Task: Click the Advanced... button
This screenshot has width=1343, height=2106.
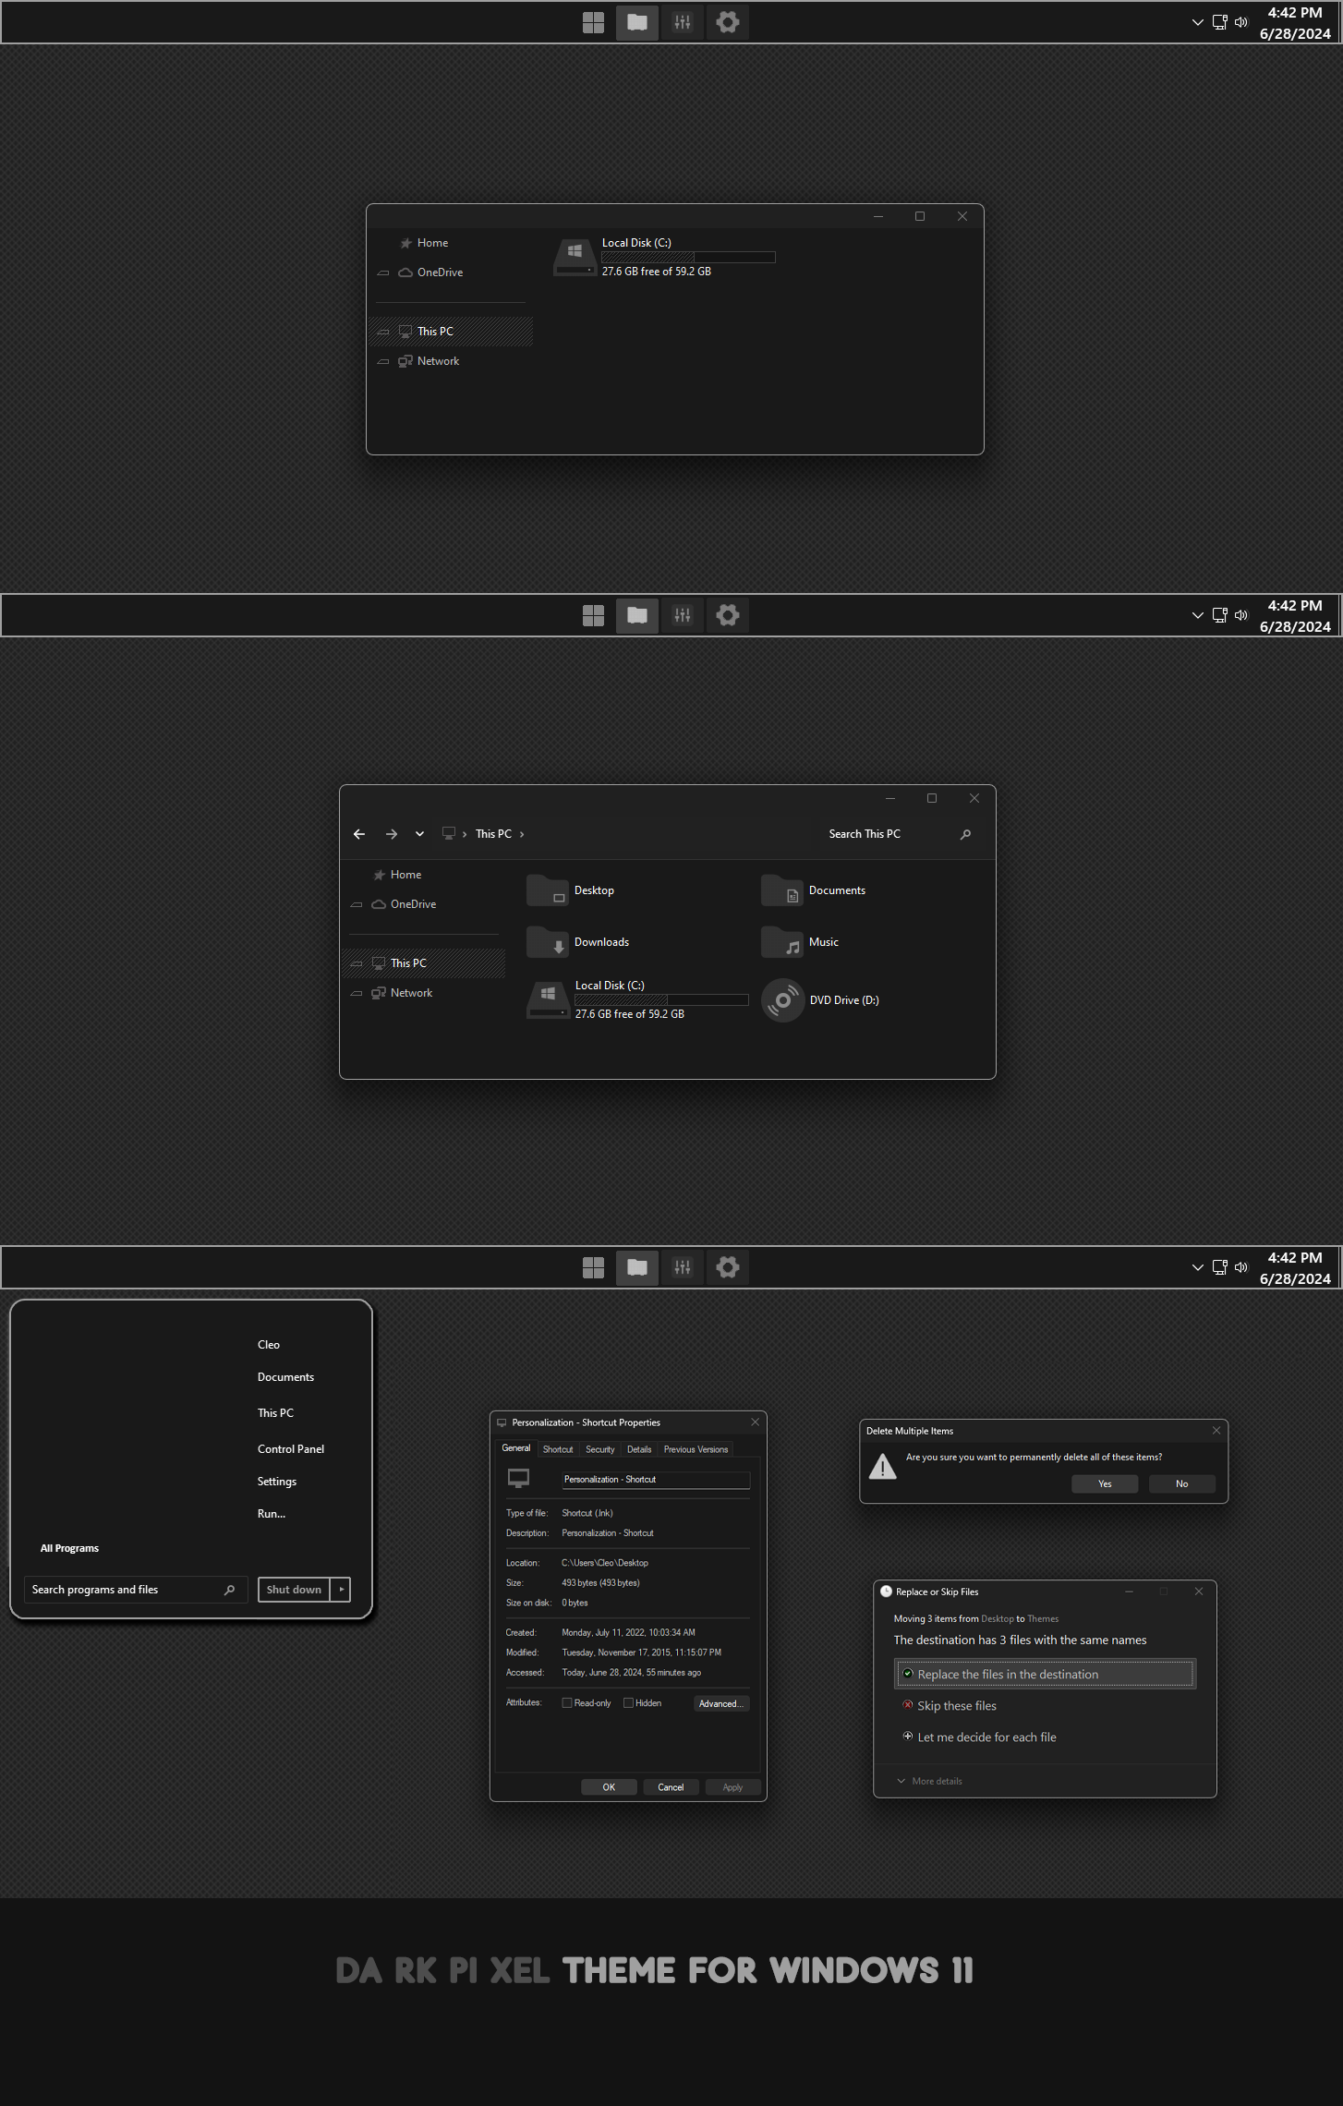Action: (720, 1704)
